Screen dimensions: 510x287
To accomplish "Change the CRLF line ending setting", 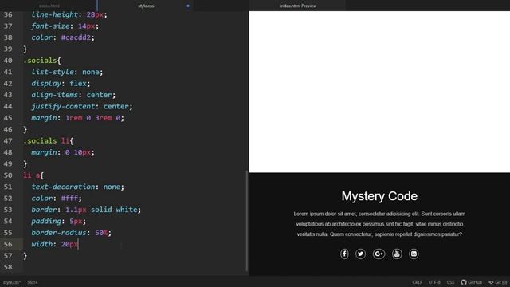I will pos(418,282).
